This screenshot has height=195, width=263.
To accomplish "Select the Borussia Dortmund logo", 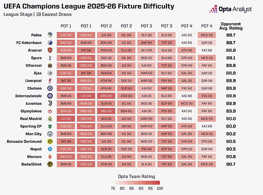I will pyautogui.click(x=50, y=142).
